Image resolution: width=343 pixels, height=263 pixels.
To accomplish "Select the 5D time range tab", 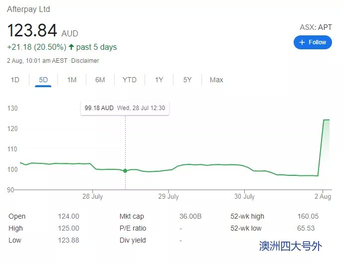I will (x=43, y=80).
